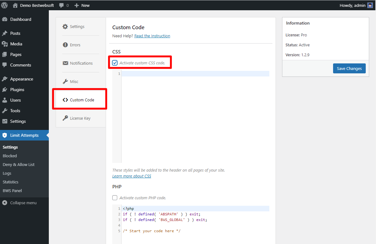Click the Version: 1.2.9 text
This screenshot has width=376, height=244.
[x=297, y=55]
